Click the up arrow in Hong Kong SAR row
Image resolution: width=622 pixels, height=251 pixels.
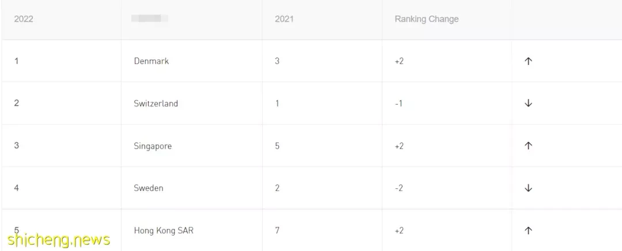click(528, 230)
